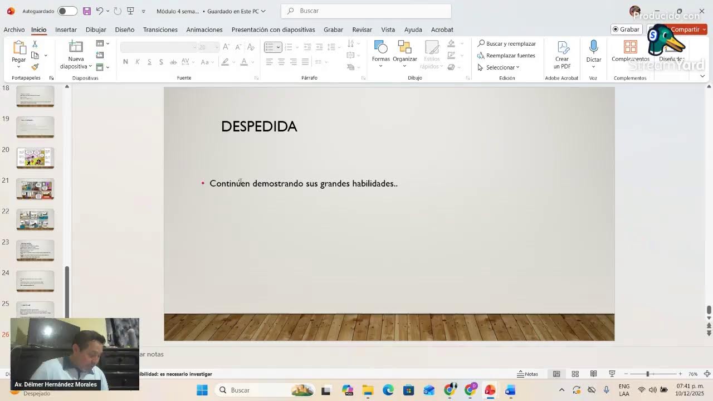
Task: Click the text highlight color swatch
Action: click(225, 62)
